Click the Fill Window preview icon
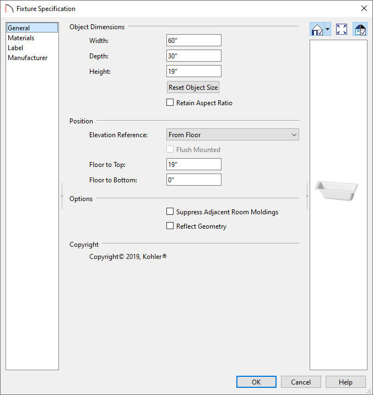373x395 pixels. pos(342,30)
